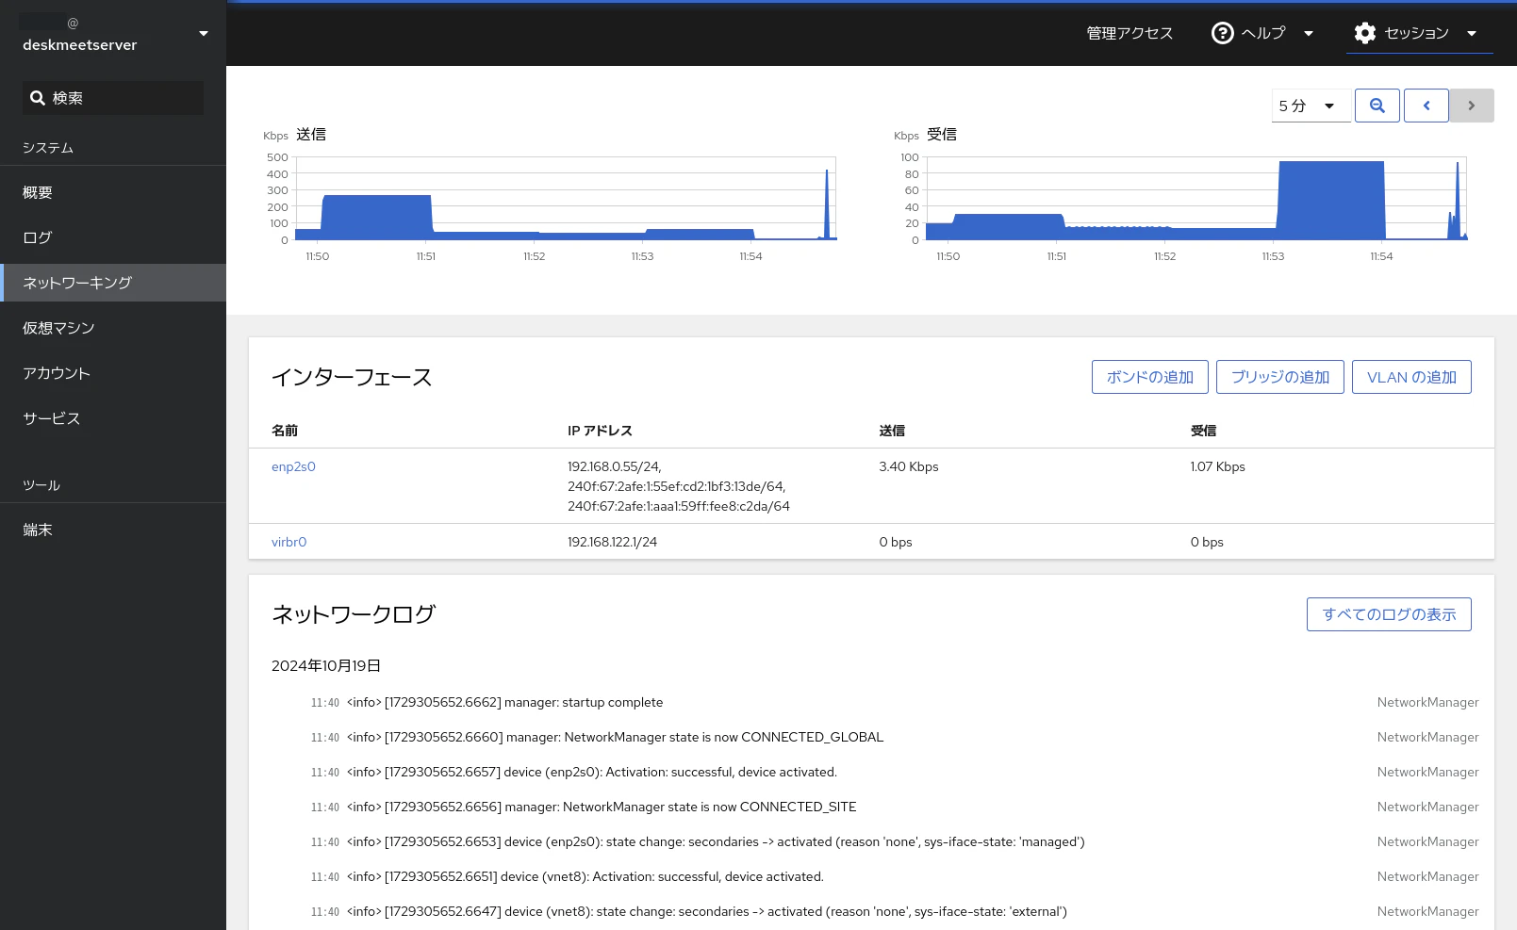
Task: Click ボンドの追加 button
Action: 1150,377
